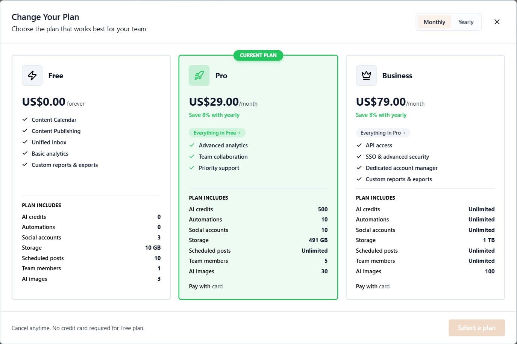Click the US$79.00 price
517x344 pixels.
[381, 102]
